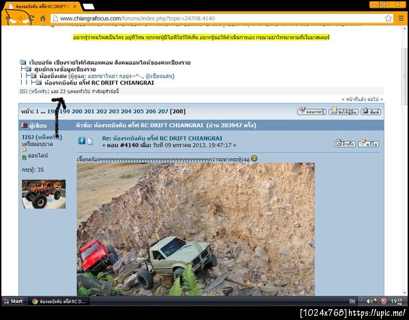
Task: Click the quote button on post #4140
Action: pyautogui.click(x=345, y=143)
